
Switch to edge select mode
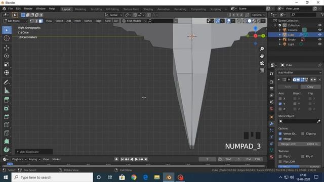click(36, 21)
